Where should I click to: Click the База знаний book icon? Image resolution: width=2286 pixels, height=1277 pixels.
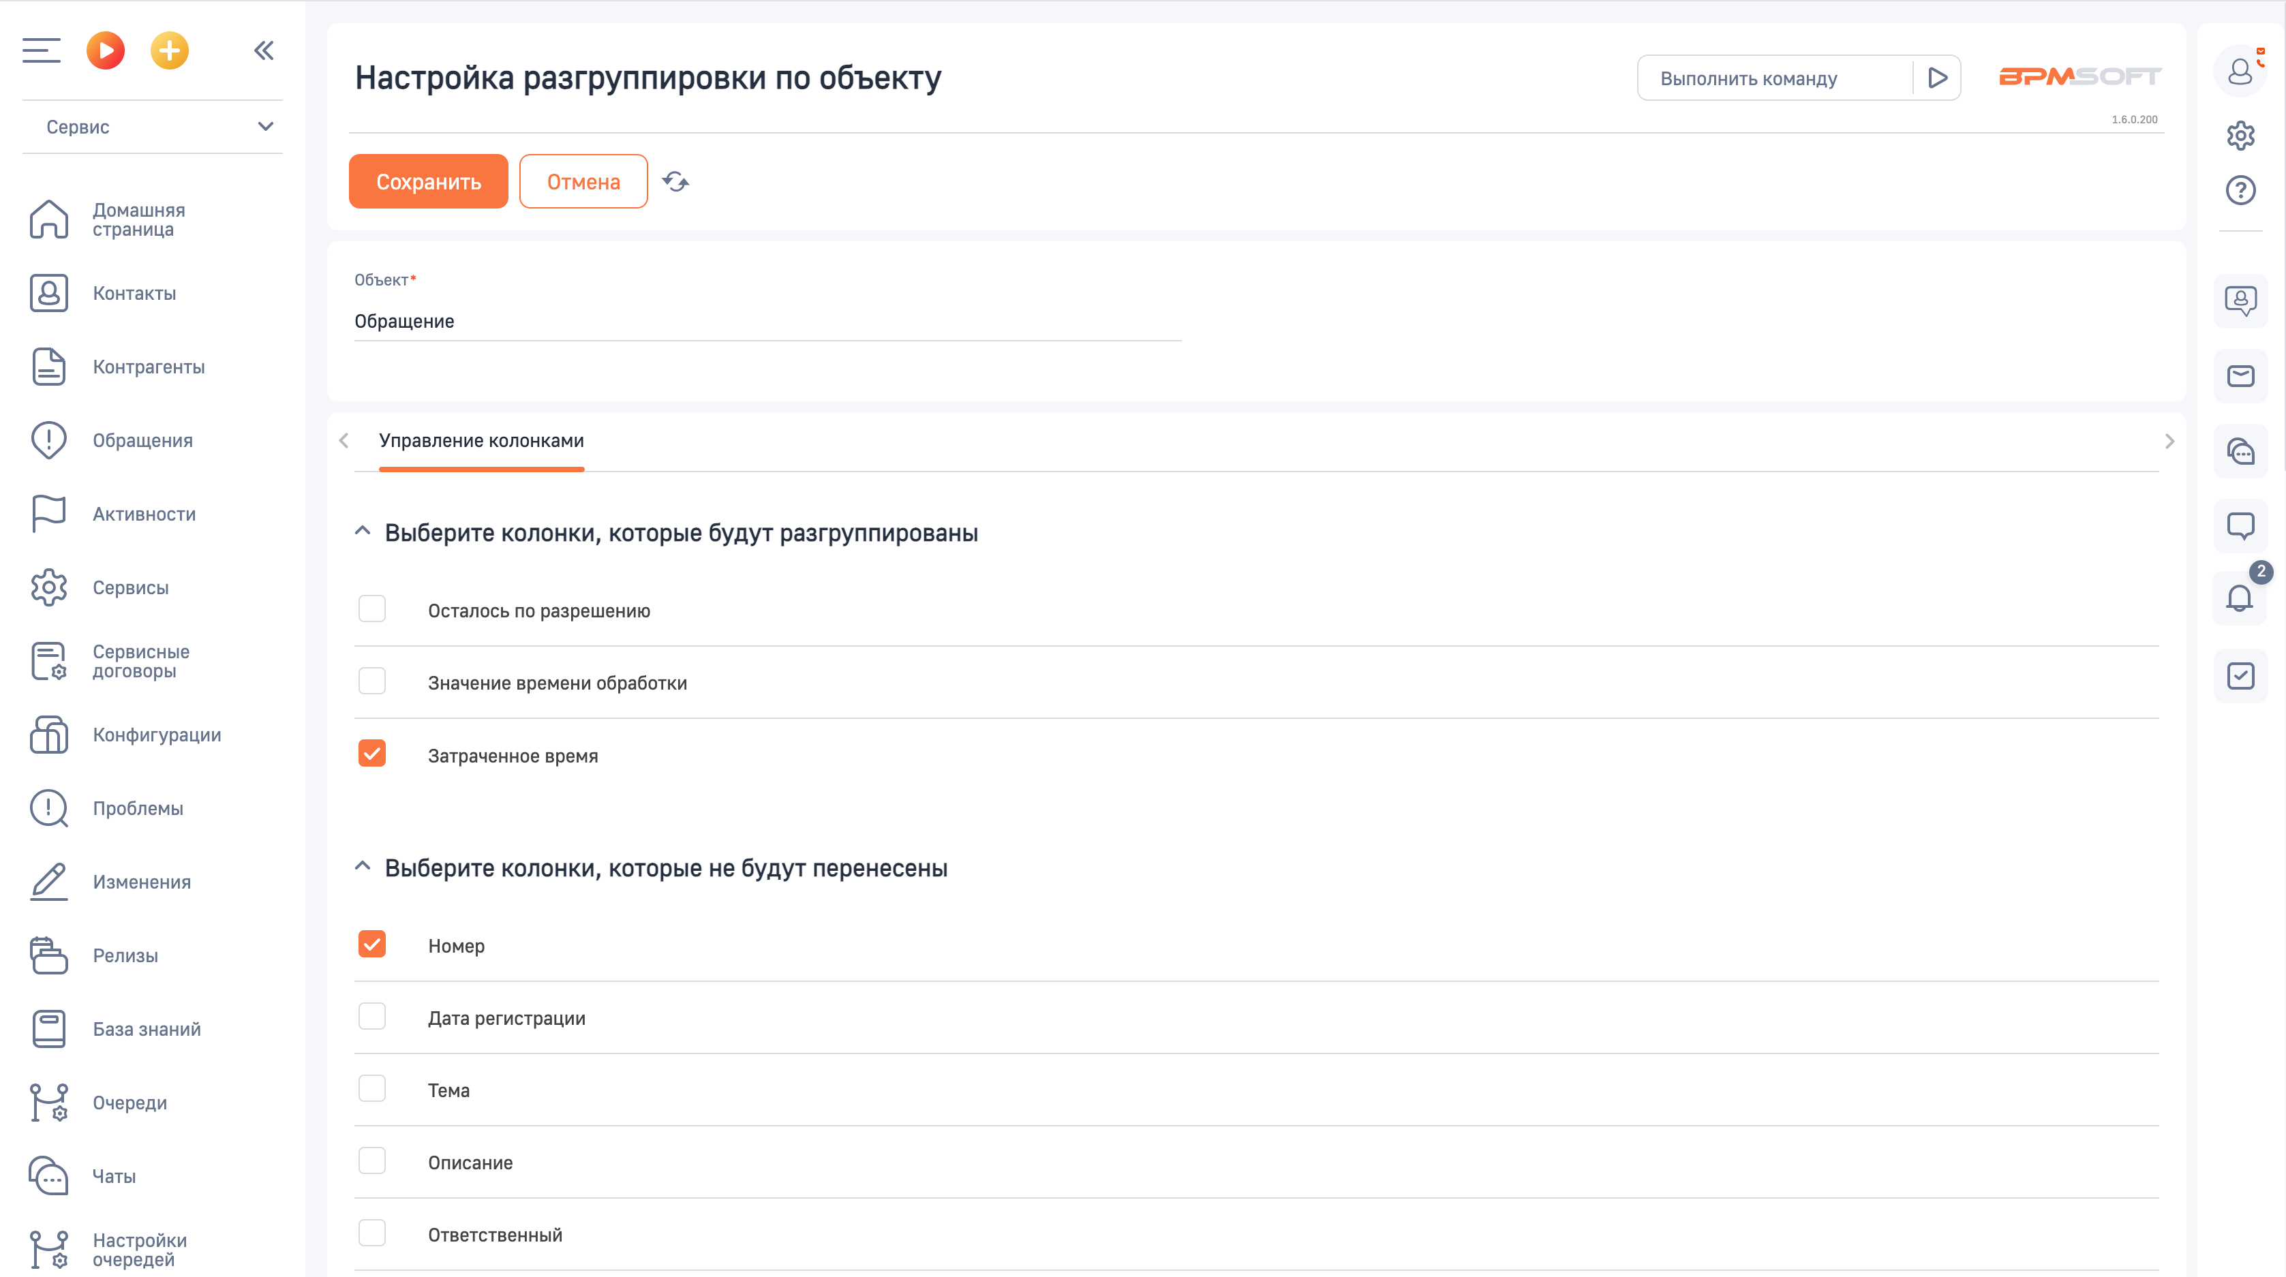49,1030
